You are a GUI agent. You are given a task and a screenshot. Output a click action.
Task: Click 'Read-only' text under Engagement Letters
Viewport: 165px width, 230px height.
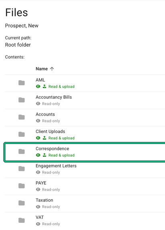click(x=51, y=172)
